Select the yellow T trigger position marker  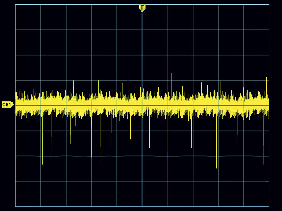[142, 8]
